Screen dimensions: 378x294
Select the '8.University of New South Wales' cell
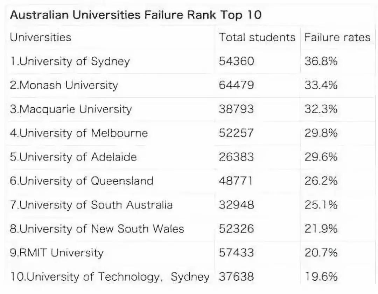click(97, 229)
